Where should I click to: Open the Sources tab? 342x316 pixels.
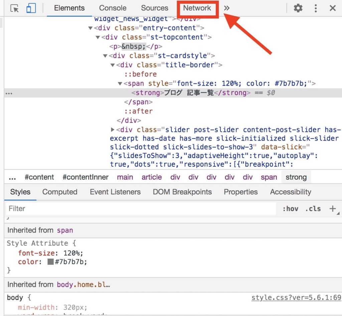coord(154,8)
